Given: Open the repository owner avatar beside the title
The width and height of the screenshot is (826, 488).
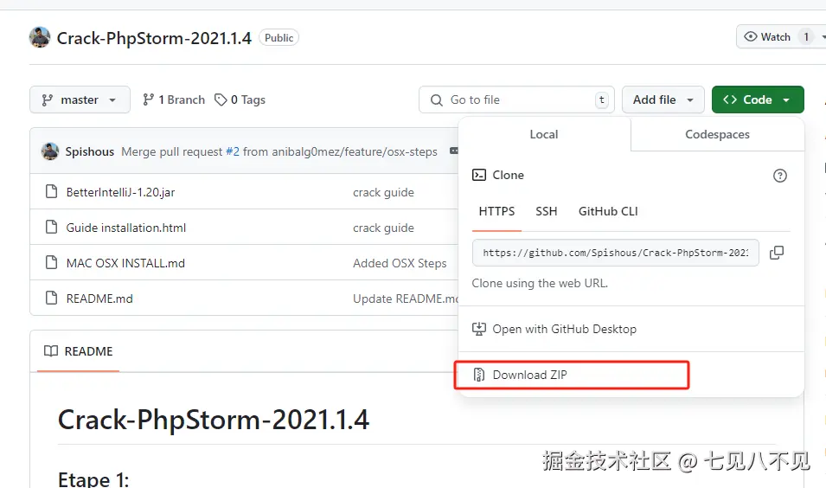Looking at the screenshot, I should pyautogui.click(x=40, y=37).
